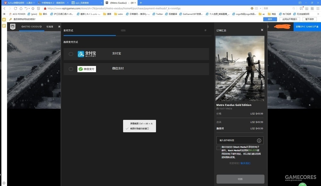This screenshot has width=321, height=186.
Task: Click the info icon in creator tag field
Action: point(259,140)
